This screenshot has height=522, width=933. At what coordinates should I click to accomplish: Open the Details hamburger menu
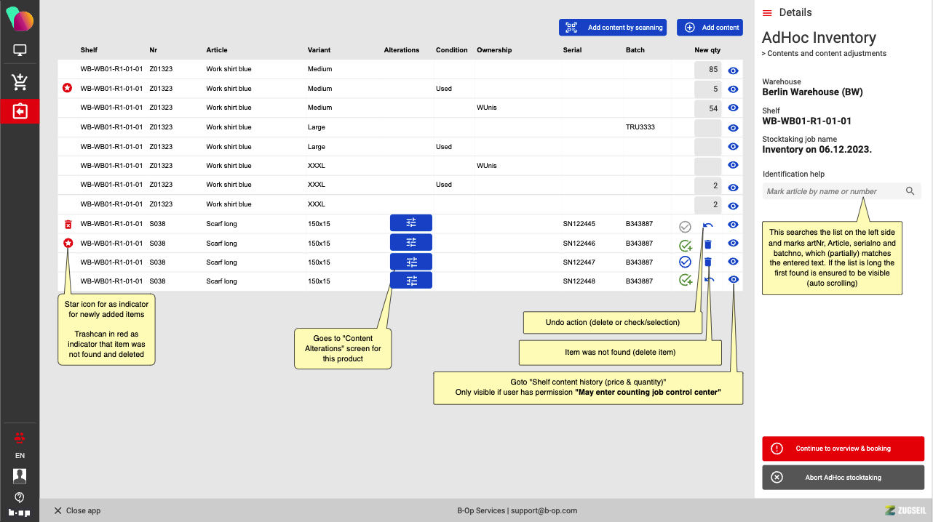coord(767,13)
